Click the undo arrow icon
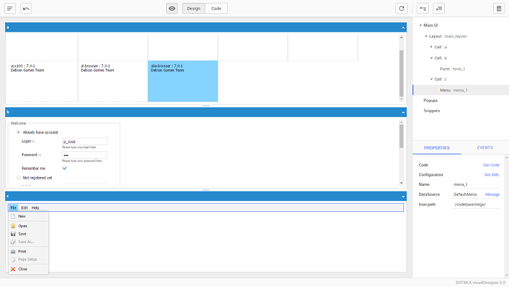The width and height of the screenshot is (509, 287). click(x=26, y=8)
